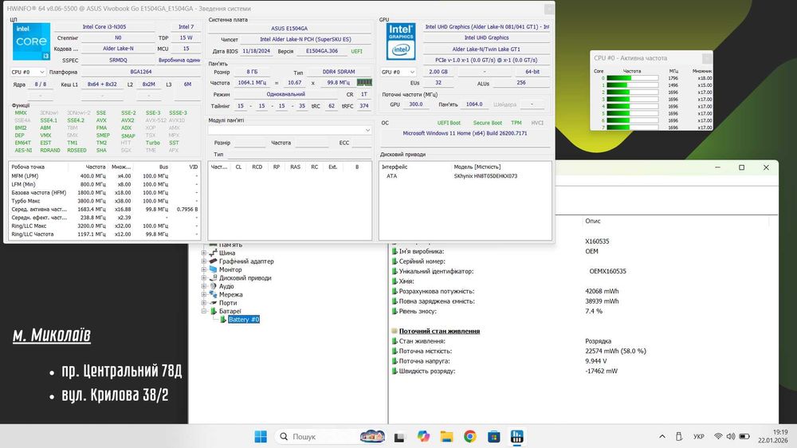Click the Secure Boot status label
This screenshot has width=797, height=448.
coord(488,123)
